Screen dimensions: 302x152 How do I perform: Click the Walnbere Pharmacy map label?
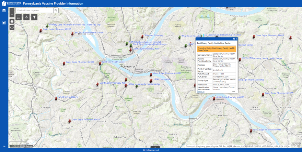154,35
